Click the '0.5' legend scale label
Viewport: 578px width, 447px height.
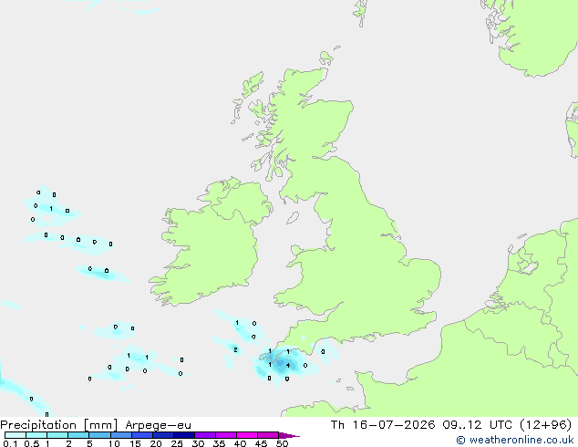pyautogui.click(x=31, y=443)
